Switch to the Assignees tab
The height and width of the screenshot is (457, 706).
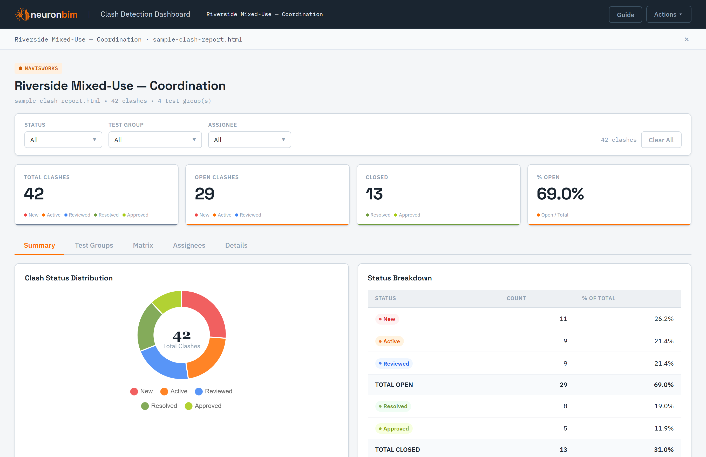point(189,245)
